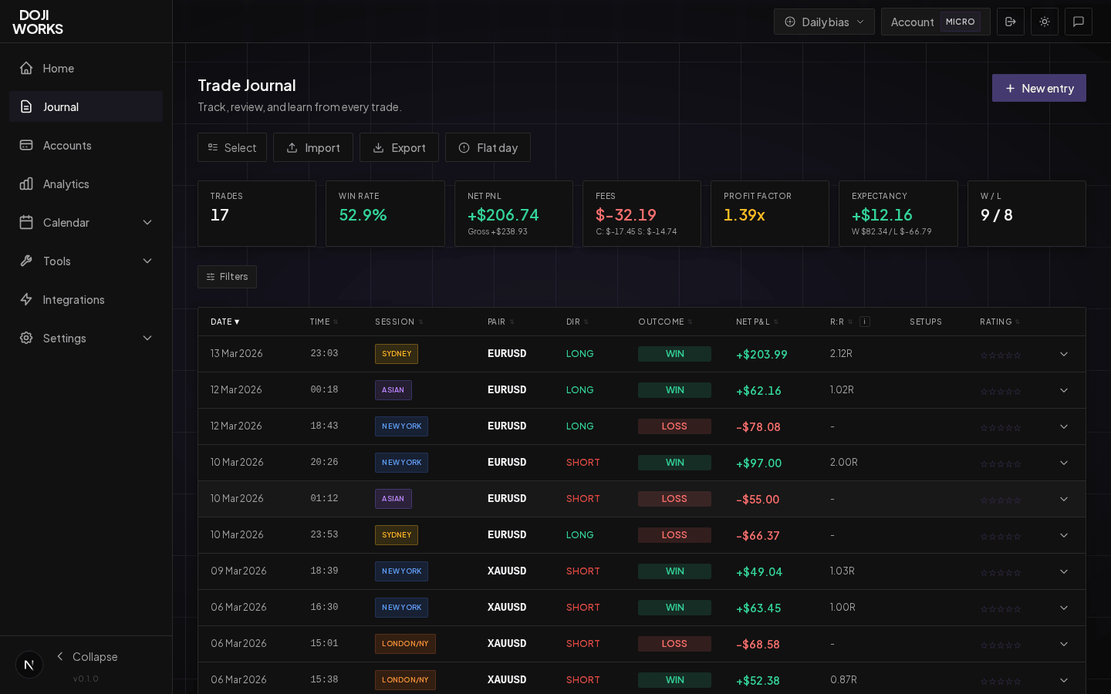Open feedback with the chat bubble icon
This screenshot has height=694, width=1111.
pos(1079,22)
